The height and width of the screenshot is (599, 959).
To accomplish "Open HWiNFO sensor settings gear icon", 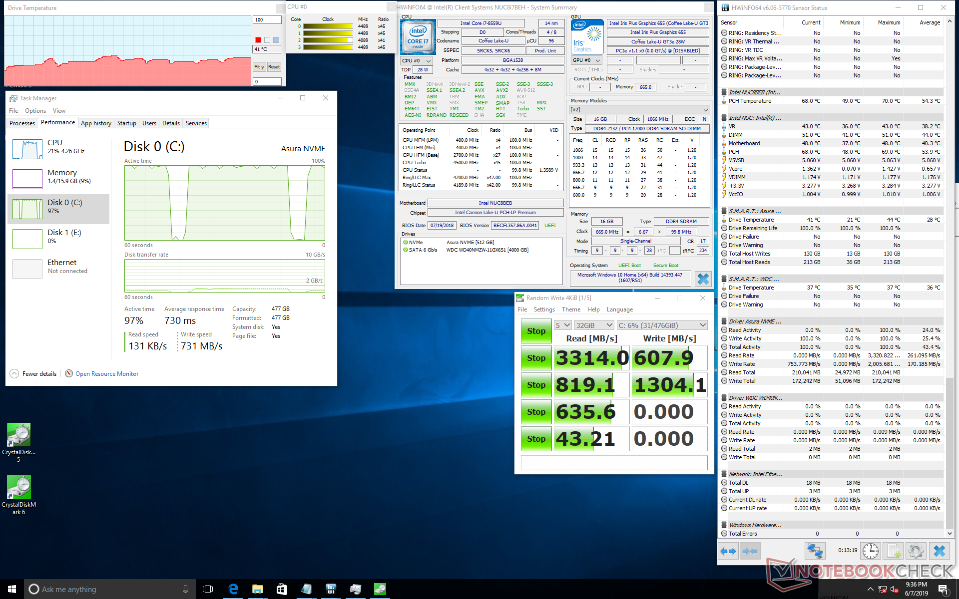I will (x=916, y=551).
